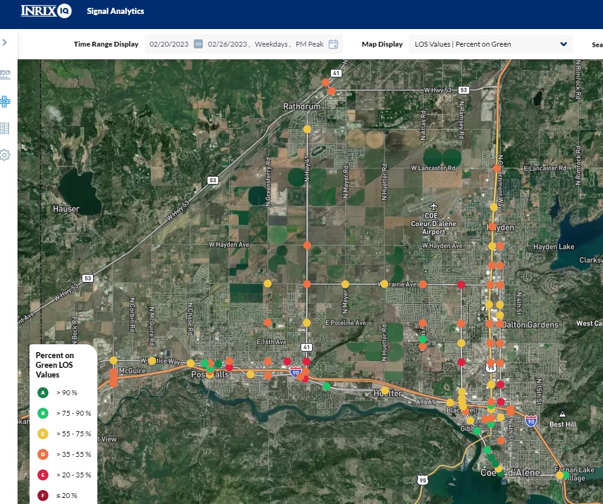Select orange marker at W Hwy 53 junction
Screen dimensions: 603x504
(x=331, y=91)
